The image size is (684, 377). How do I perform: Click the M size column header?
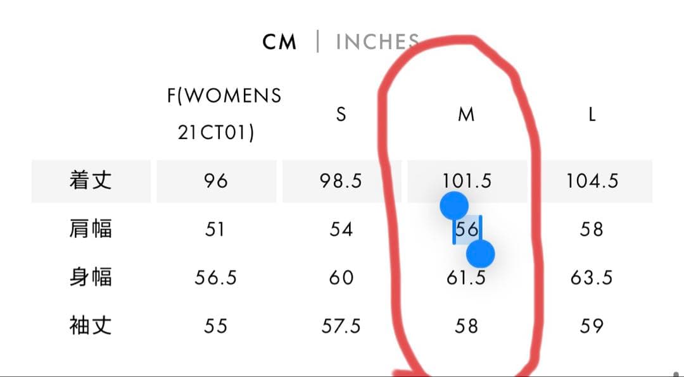click(x=466, y=114)
